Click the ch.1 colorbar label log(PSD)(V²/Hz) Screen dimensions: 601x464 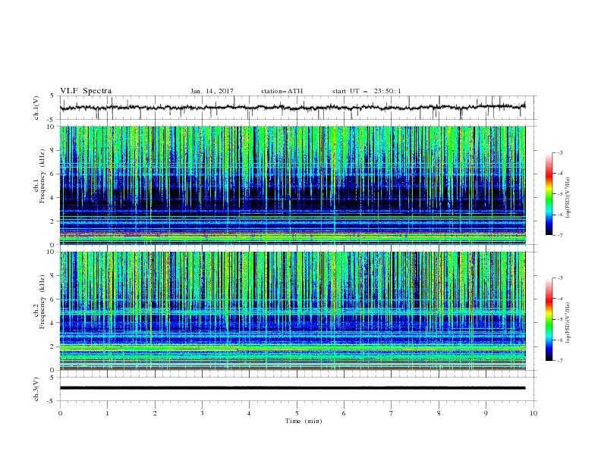click(568, 198)
